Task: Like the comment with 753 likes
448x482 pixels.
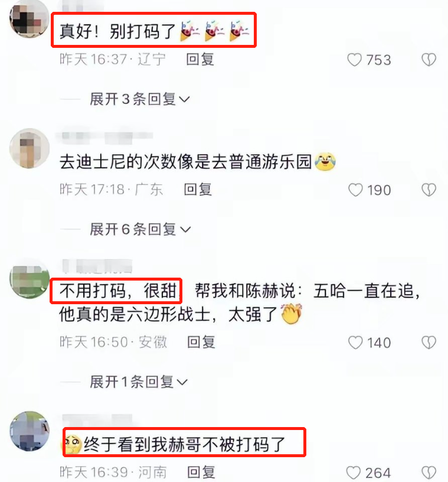Action: point(354,60)
